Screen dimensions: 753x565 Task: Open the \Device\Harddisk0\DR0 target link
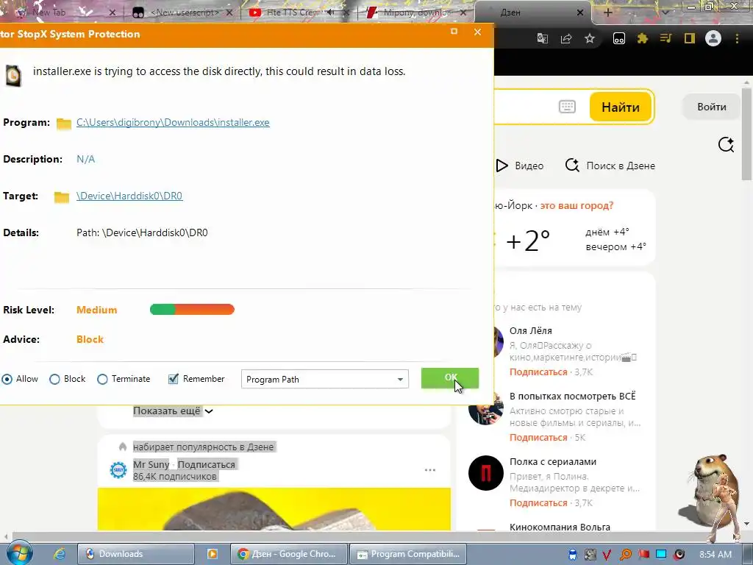129,196
